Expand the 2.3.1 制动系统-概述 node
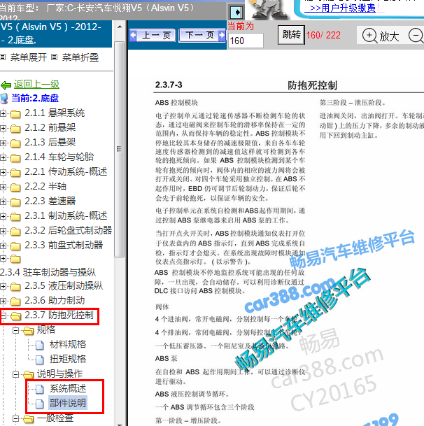Screen dimensions: 424x426 point(3,216)
